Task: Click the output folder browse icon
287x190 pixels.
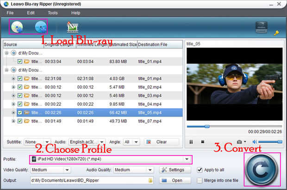Action: (x=150, y=180)
